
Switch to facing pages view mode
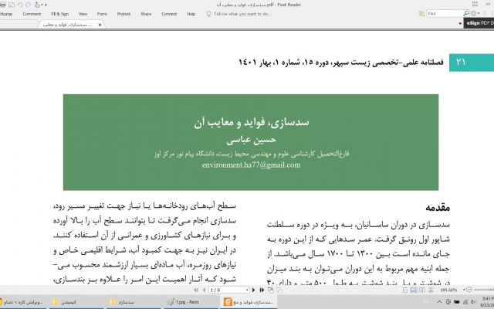pos(422,290)
